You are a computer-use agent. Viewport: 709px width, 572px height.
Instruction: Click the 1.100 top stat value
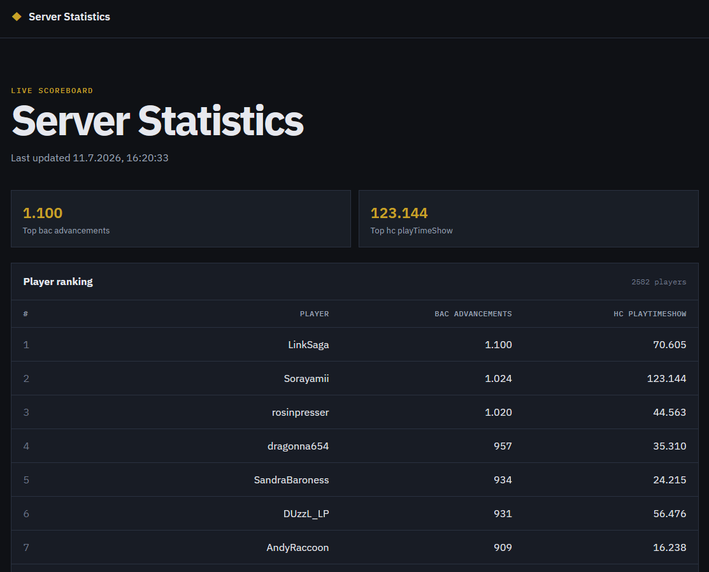click(43, 213)
